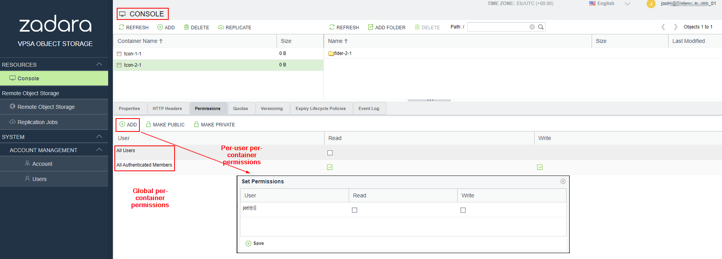Click the Last Modified column header
This screenshot has width=722, height=259.
tap(695, 41)
